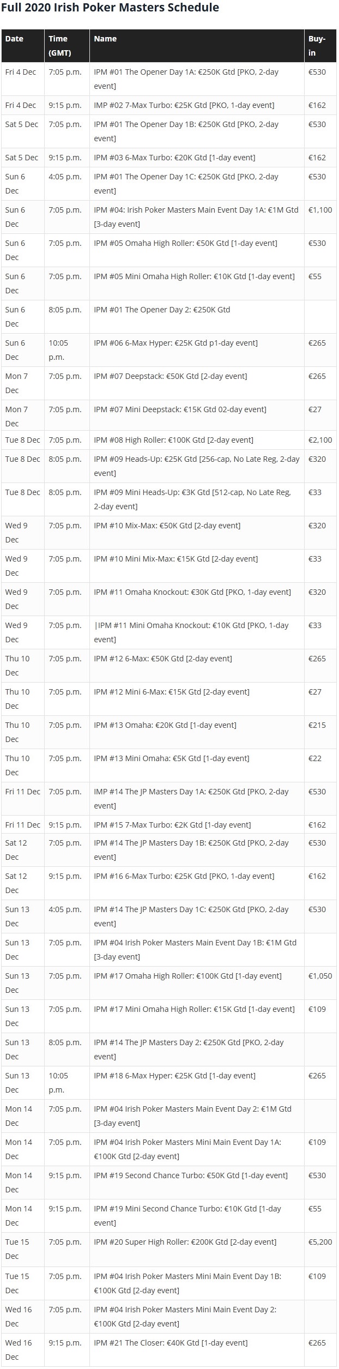This screenshot has width=339, height=1369.
Task: Click IPM #20 Super High Roller event
Action: coord(185,1242)
